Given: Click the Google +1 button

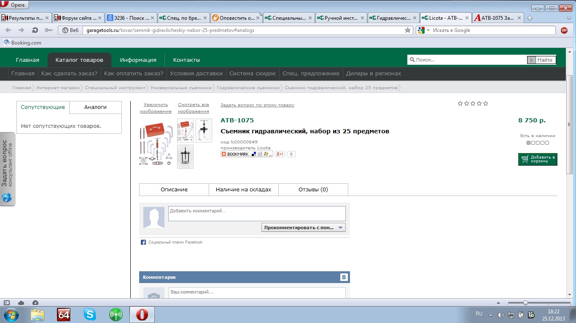Looking at the screenshot, I should (280, 154).
